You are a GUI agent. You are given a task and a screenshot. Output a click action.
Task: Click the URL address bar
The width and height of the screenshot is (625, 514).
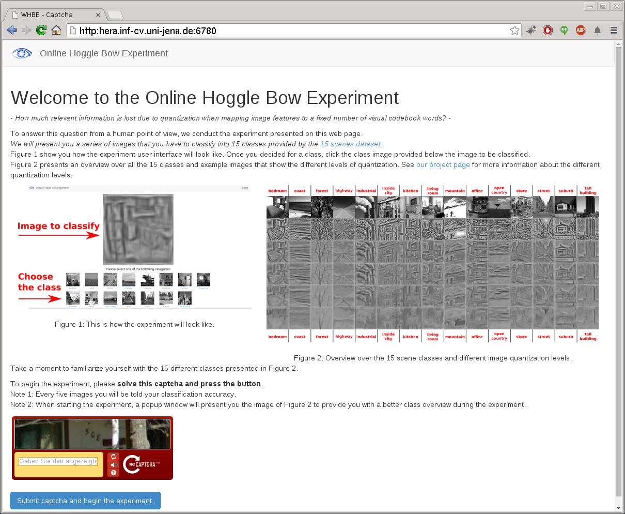pyautogui.click(x=289, y=31)
